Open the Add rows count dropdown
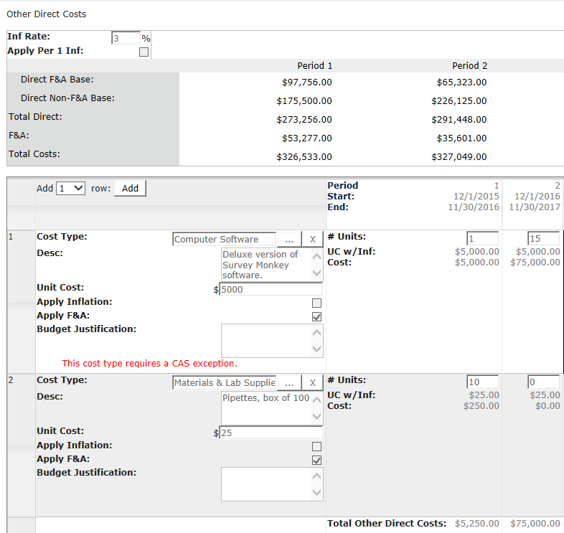This screenshot has width=564, height=533. [x=70, y=188]
